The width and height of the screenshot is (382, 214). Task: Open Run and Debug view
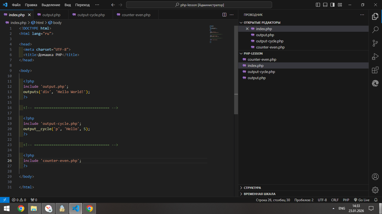(x=375, y=57)
